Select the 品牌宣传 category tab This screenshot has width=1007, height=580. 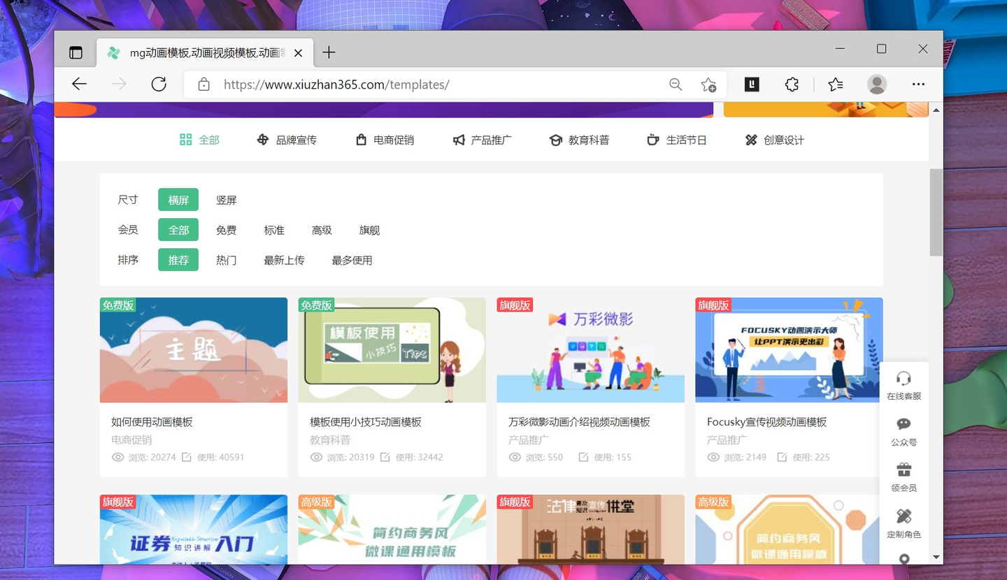(287, 140)
